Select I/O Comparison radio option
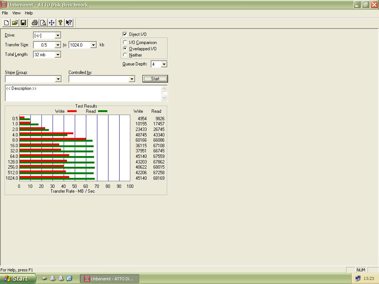The height and width of the screenshot is (284, 379). click(125, 42)
